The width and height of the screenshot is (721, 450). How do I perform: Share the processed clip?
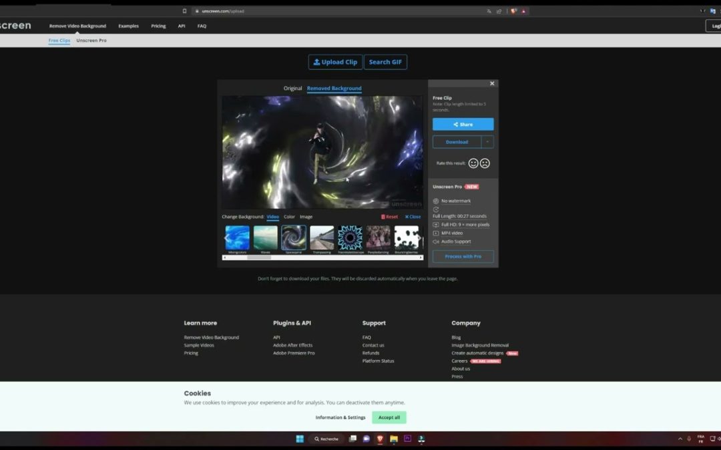(x=463, y=125)
